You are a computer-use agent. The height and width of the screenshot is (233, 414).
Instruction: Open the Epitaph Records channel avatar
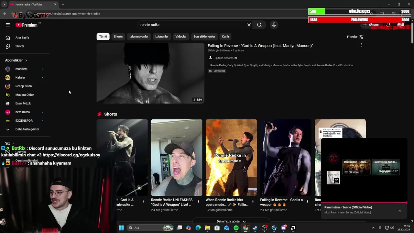tap(210, 58)
